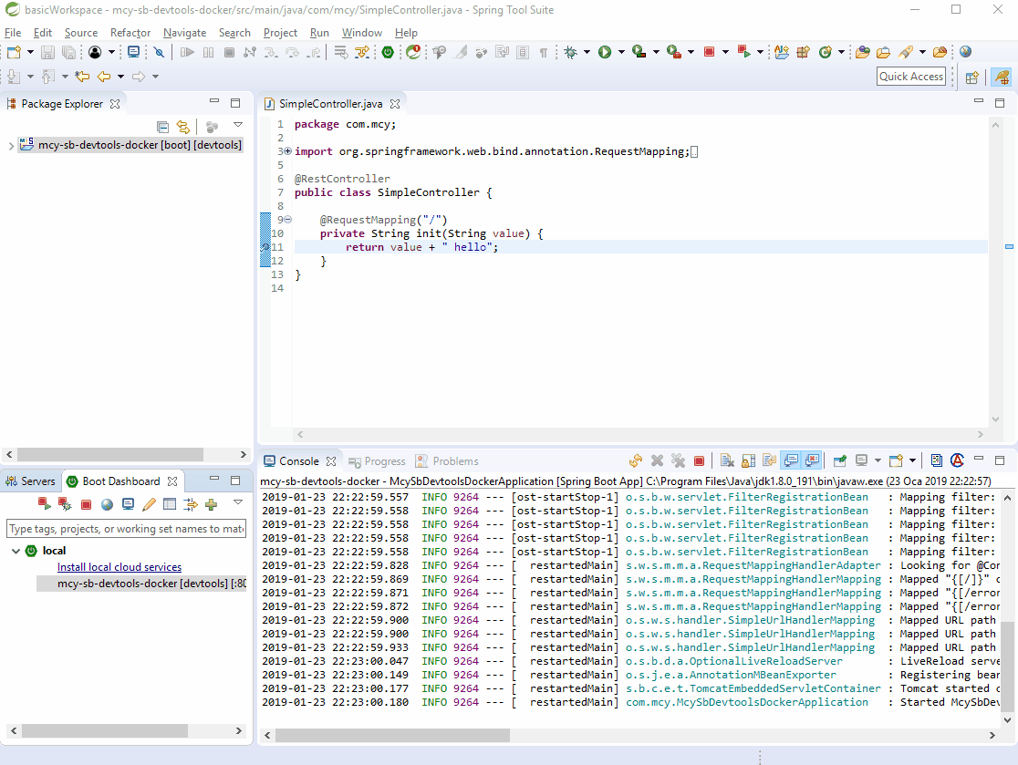Screen dimensions: 1018x765
Task: Open the Skip All Breakpoints toolbar icon
Action: click(x=158, y=53)
